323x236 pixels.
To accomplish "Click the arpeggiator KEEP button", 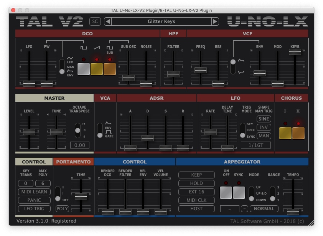I will 196,175.
